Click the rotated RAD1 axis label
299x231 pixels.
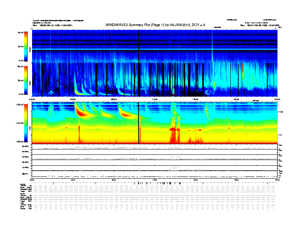tap(30, 83)
